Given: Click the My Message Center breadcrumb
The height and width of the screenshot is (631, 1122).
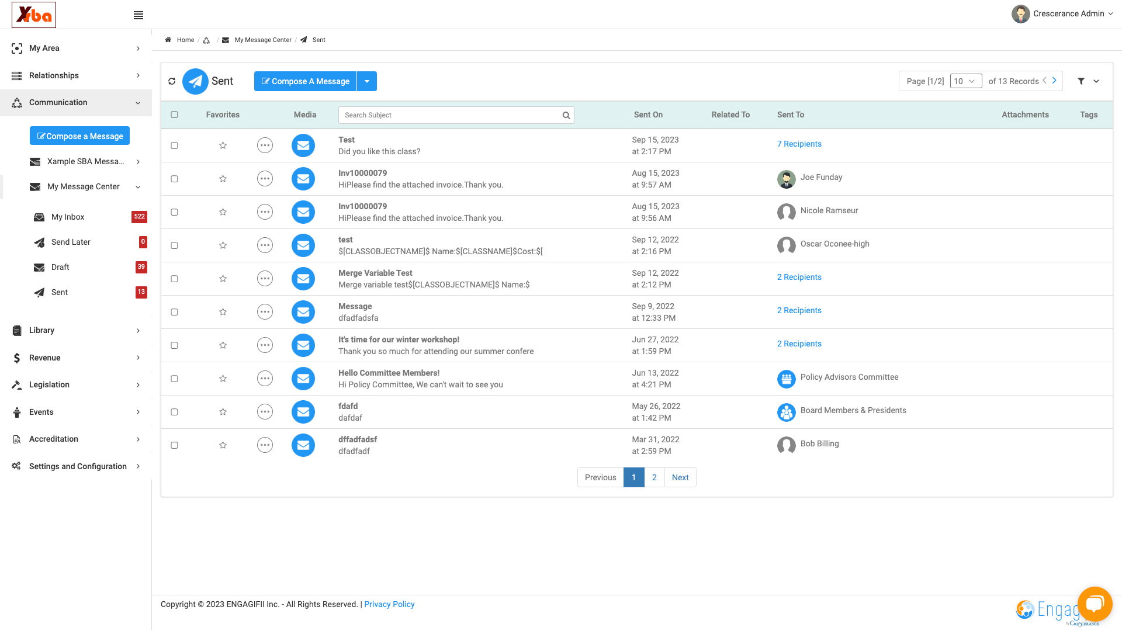Looking at the screenshot, I should click(263, 40).
